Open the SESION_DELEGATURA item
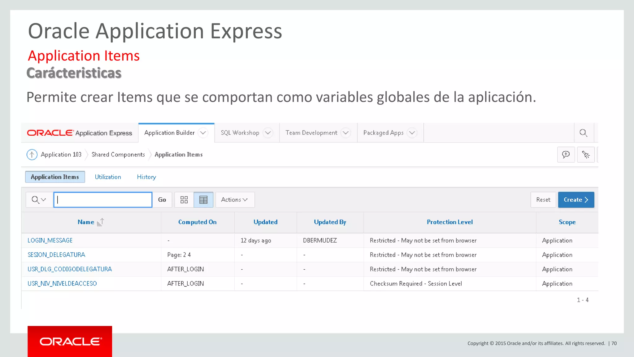 pos(56,255)
